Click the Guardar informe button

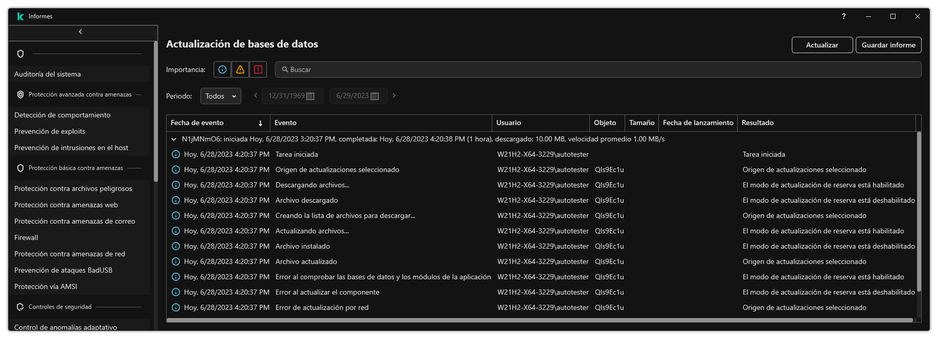click(x=888, y=45)
